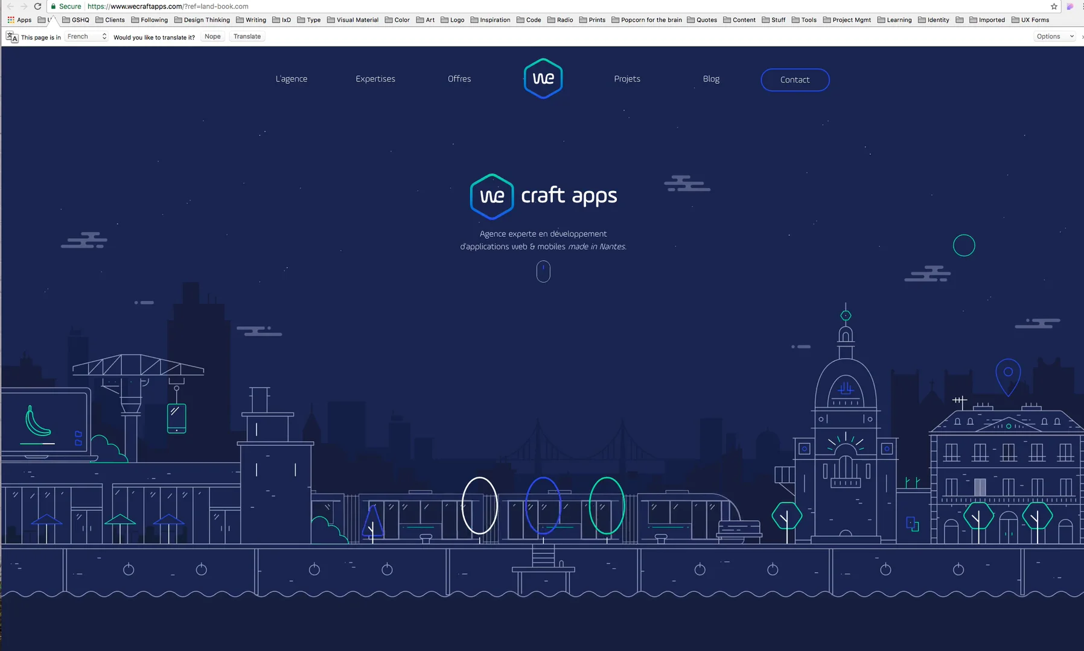Click the Contact button
This screenshot has width=1084, height=651.
795,80
